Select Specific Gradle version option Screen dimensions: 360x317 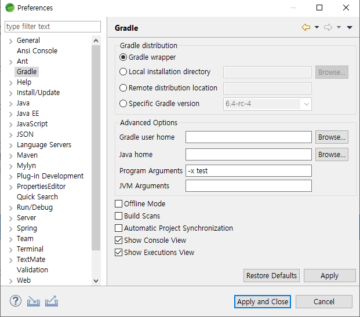coord(123,104)
